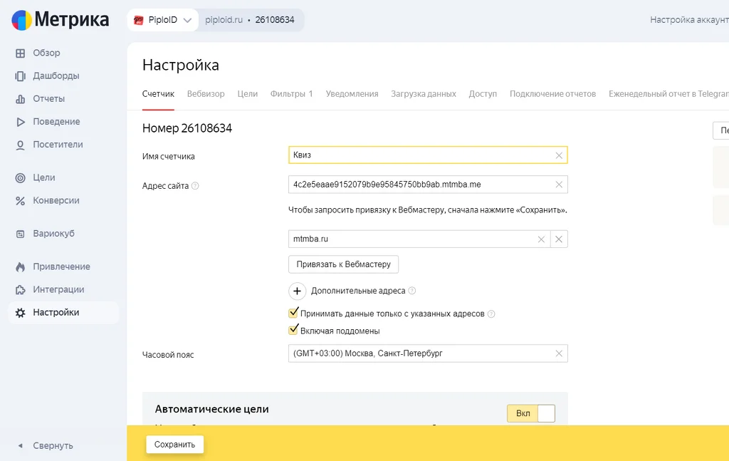729x461 pixels.
Task: Open the Часовой пояс timezone combo box
Action: [x=428, y=353]
